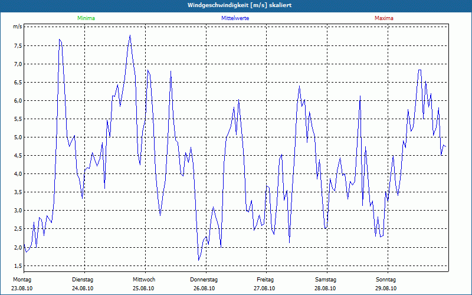The height and width of the screenshot is (295, 472).
Task: Click the Donnerstag day label
Action: point(204,280)
